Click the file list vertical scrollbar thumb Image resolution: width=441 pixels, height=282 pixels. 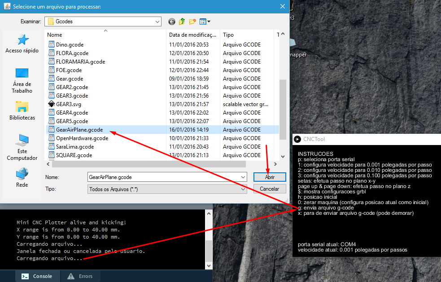coord(283,109)
